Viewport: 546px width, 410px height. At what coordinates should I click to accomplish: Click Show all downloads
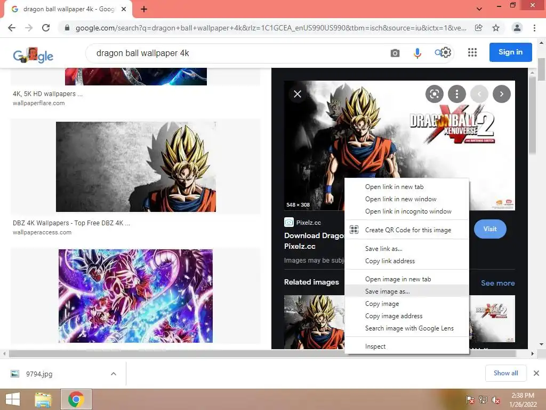(505, 373)
